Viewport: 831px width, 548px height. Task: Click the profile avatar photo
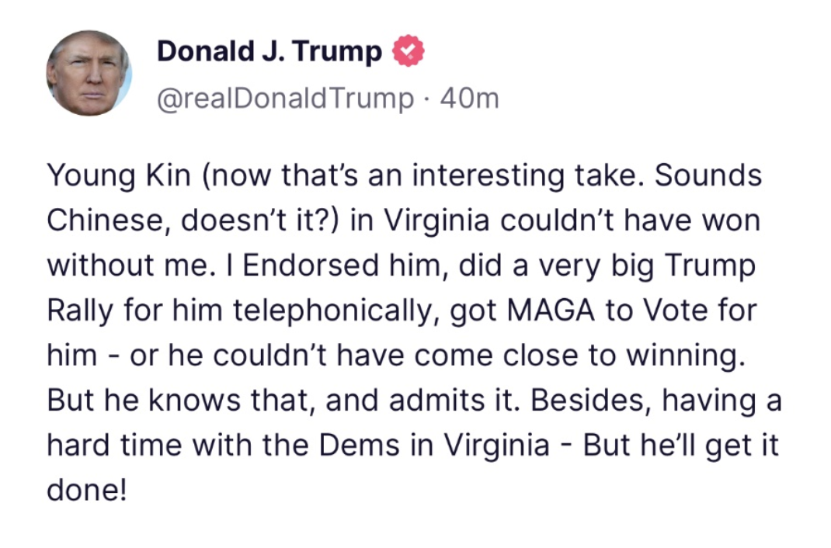[x=89, y=74]
